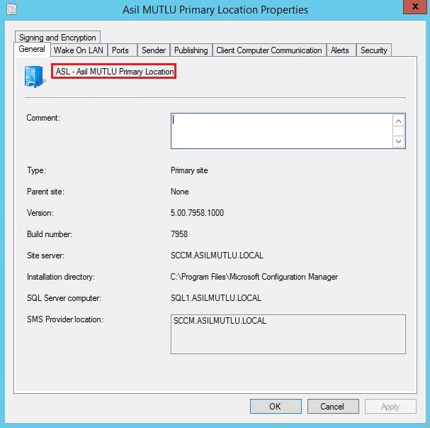Click the SMS Provider location list box
The height and width of the screenshot is (428, 430).
pyautogui.click(x=288, y=334)
